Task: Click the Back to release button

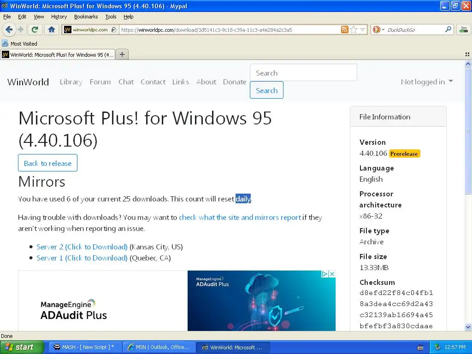Action: [x=47, y=163]
